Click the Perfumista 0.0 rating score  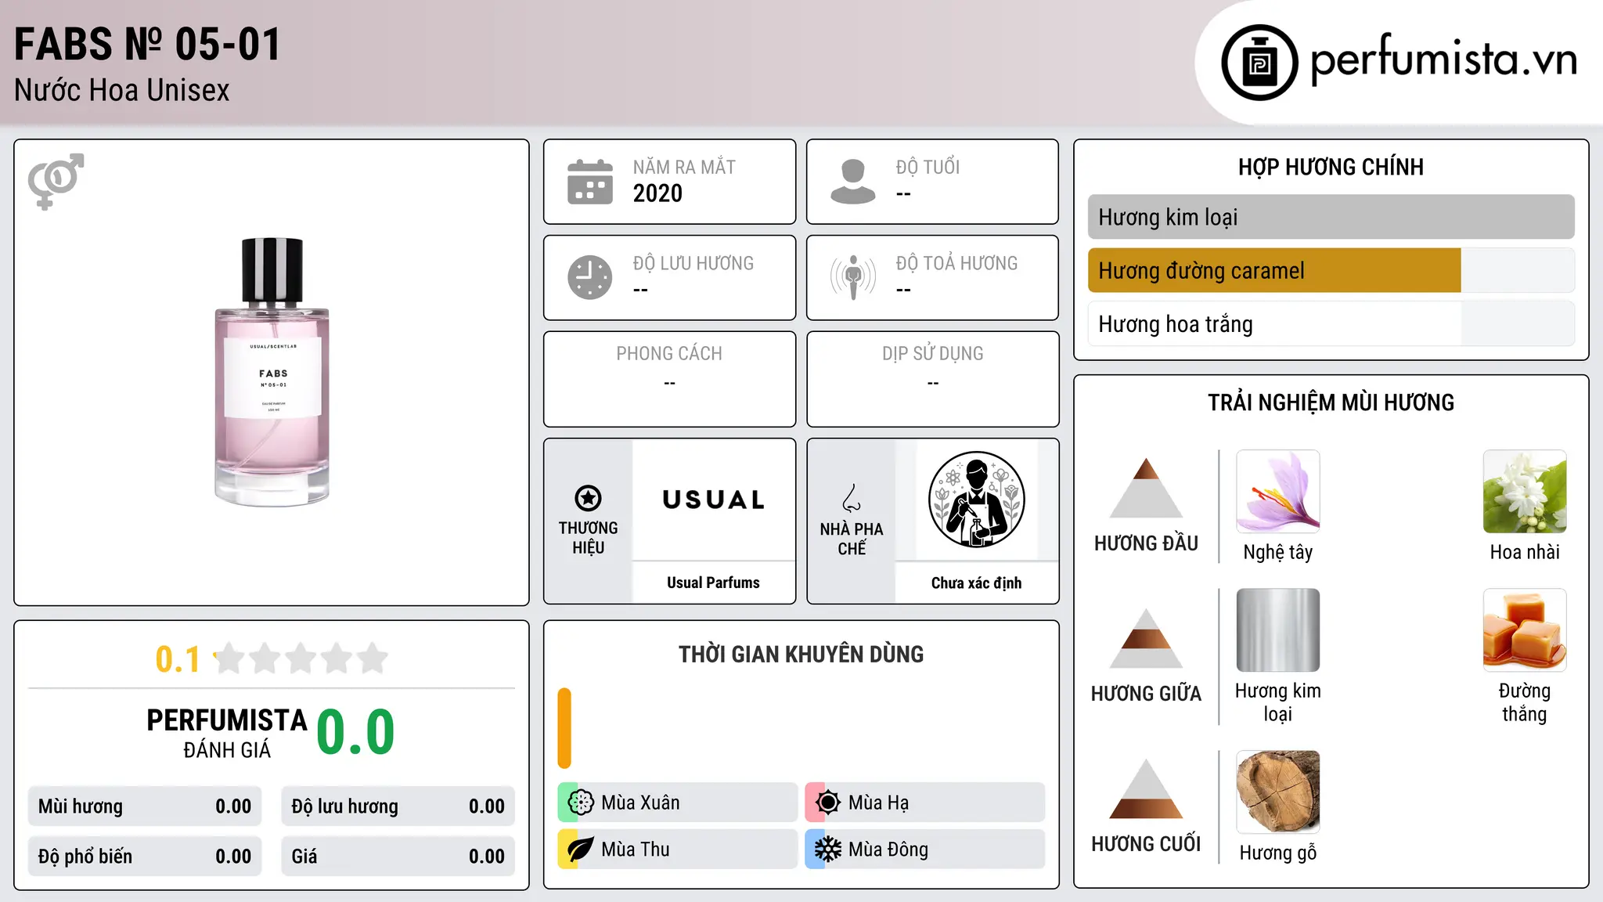click(x=355, y=732)
